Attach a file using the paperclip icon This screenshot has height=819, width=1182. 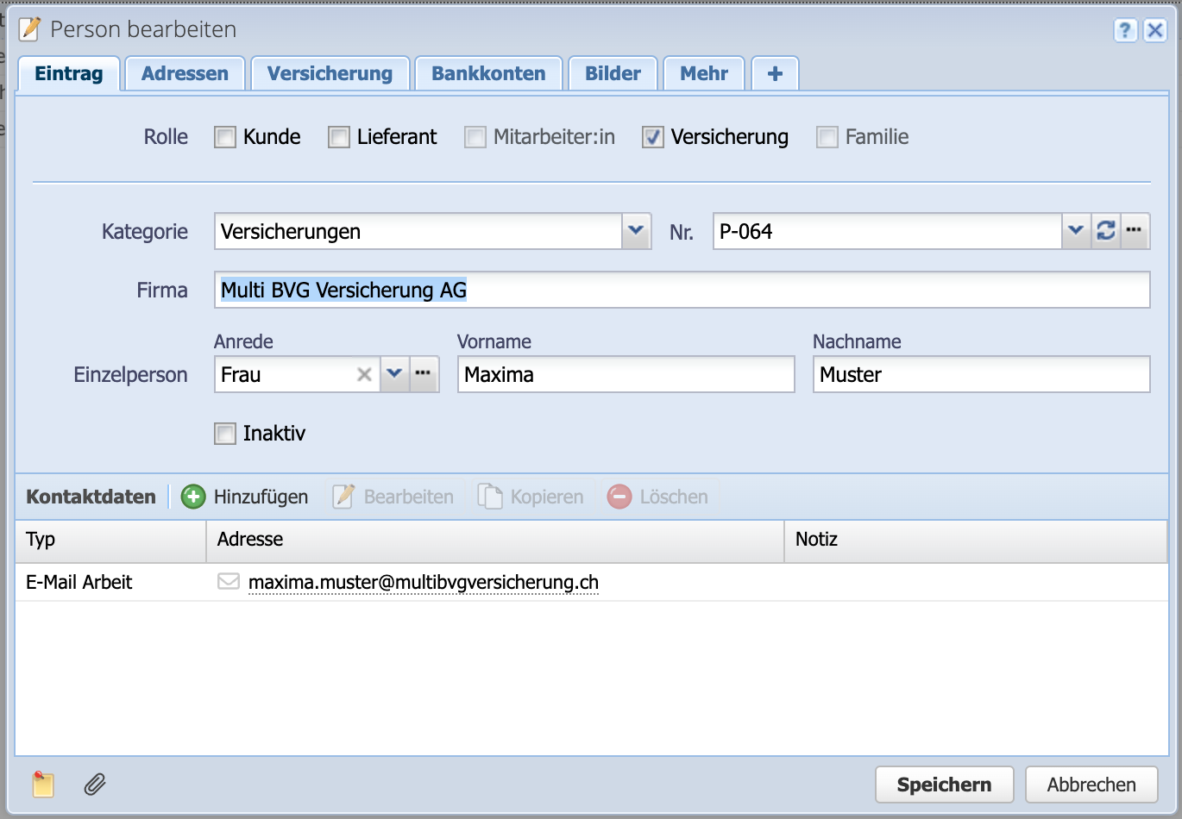pyautogui.click(x=95, y=785)
